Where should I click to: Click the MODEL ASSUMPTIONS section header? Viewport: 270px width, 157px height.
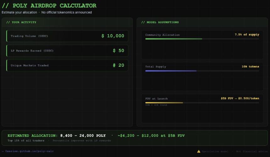[x=160, y=22]
